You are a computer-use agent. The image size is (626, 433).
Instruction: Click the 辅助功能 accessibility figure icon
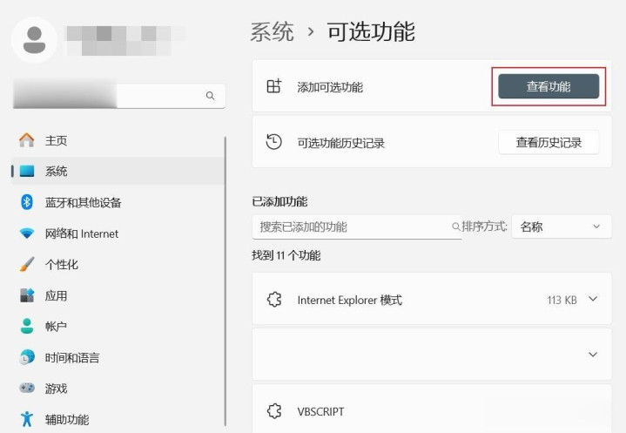click(x=27, y=419)
